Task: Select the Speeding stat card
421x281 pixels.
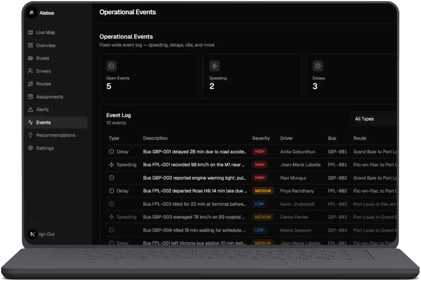Action: coord(252,76)
